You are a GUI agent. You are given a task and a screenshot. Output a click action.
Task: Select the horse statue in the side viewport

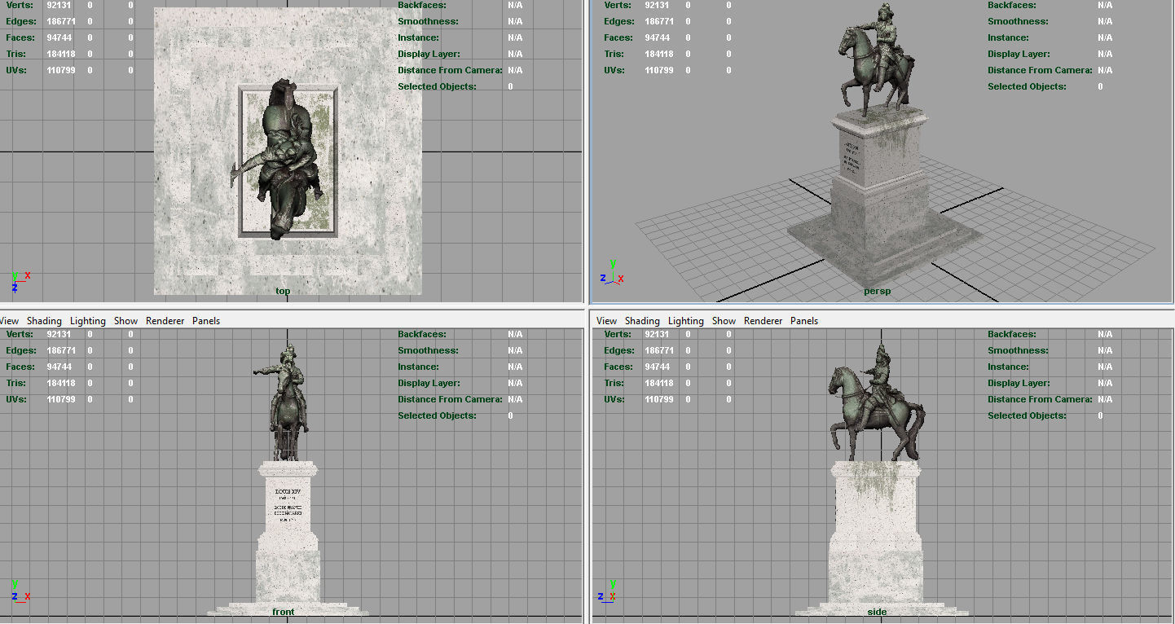pos(877,402)
